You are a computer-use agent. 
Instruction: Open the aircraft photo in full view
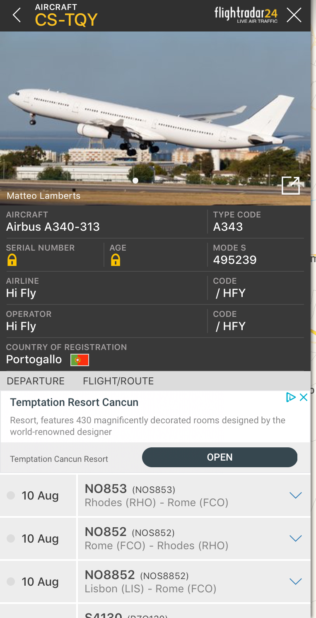[290, 185]
